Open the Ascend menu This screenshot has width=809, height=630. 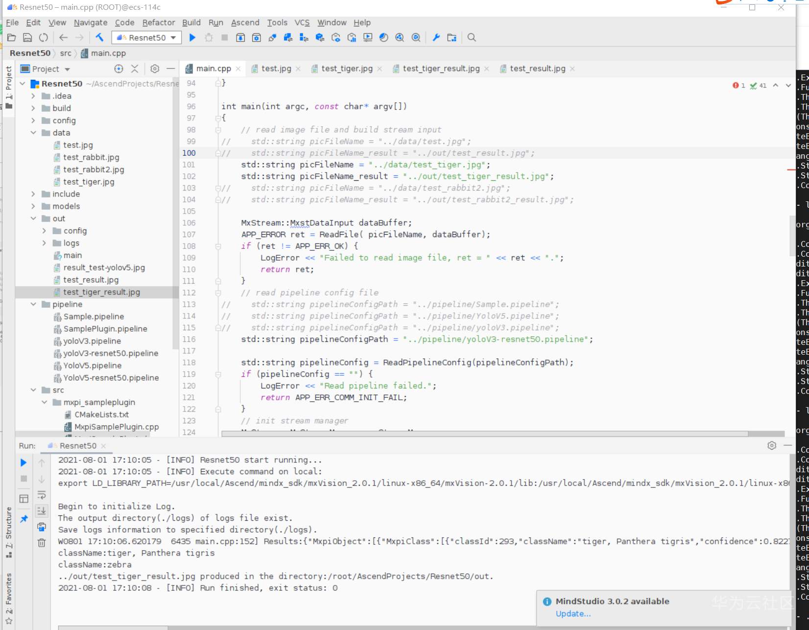click(x=245, y=23)
